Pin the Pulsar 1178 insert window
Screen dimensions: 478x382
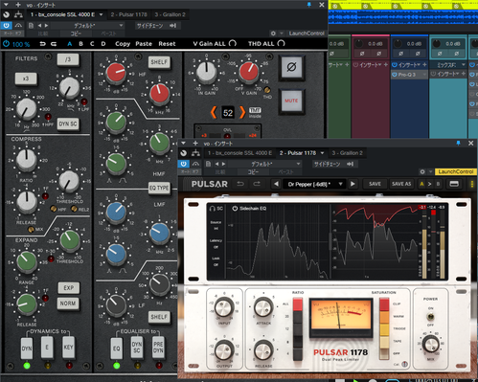point(458,144)
